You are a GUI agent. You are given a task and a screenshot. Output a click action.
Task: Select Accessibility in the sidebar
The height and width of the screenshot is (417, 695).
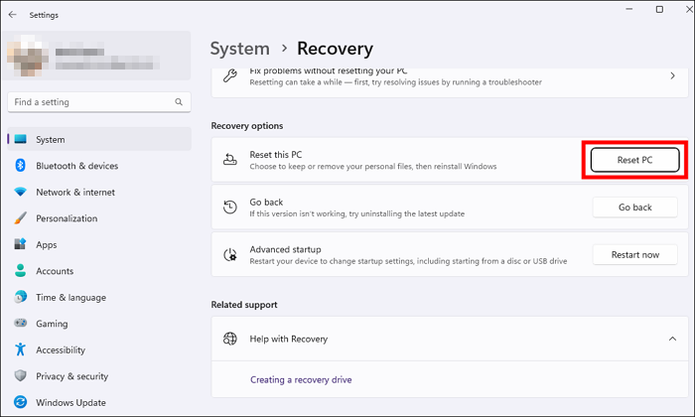(x=99, y=349)
